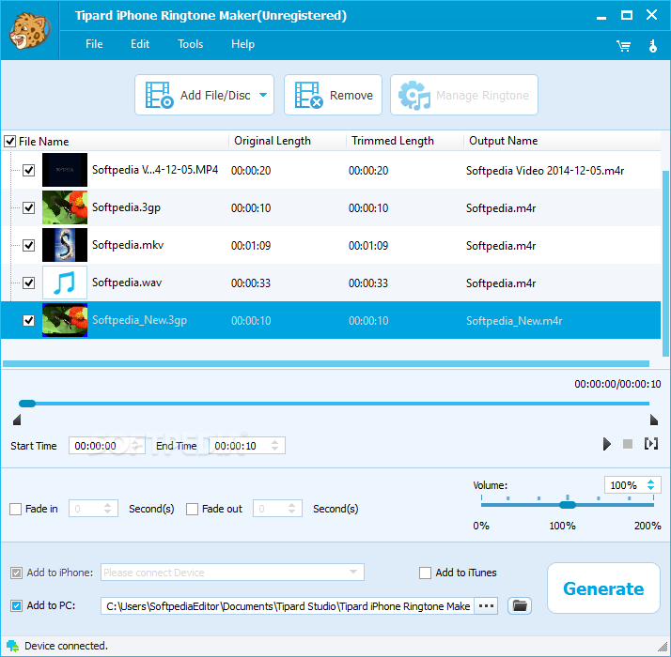Click the file list vertical scrollbar
671x657 pixels.
pyautogui.click(x=665, y=263)
